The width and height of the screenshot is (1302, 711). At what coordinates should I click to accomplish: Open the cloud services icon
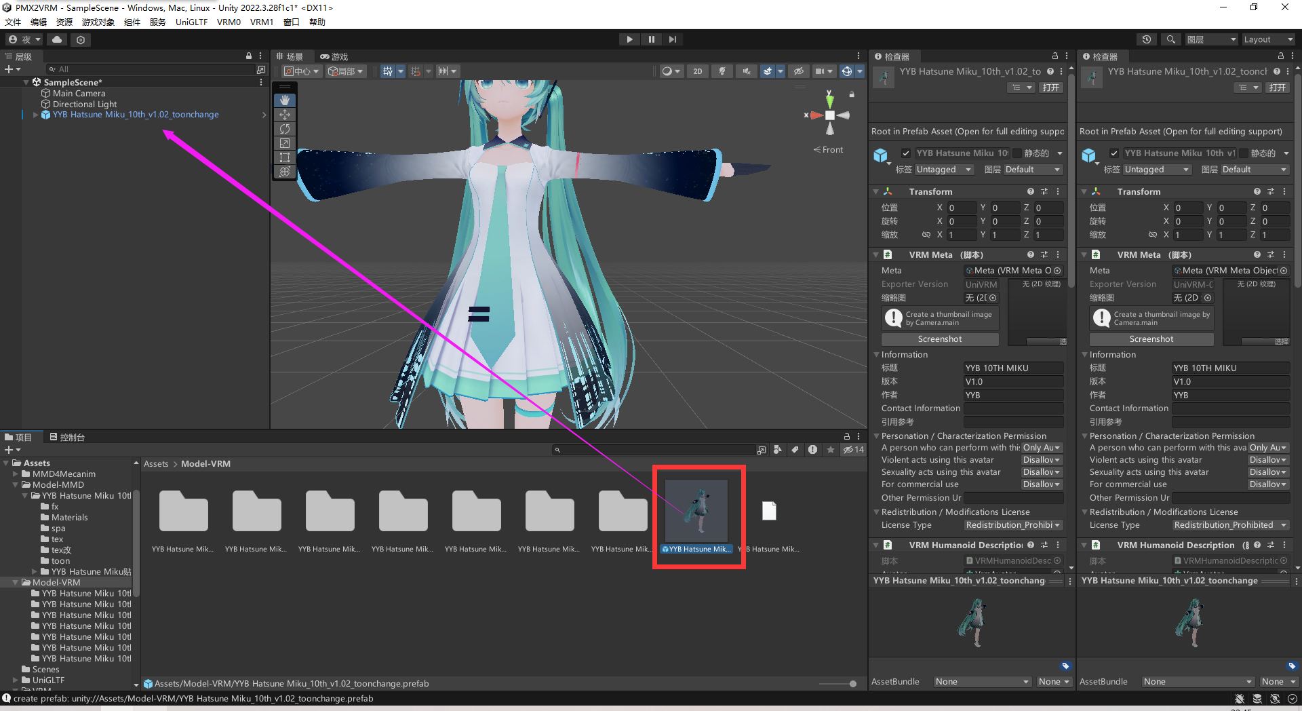(57, 39)
